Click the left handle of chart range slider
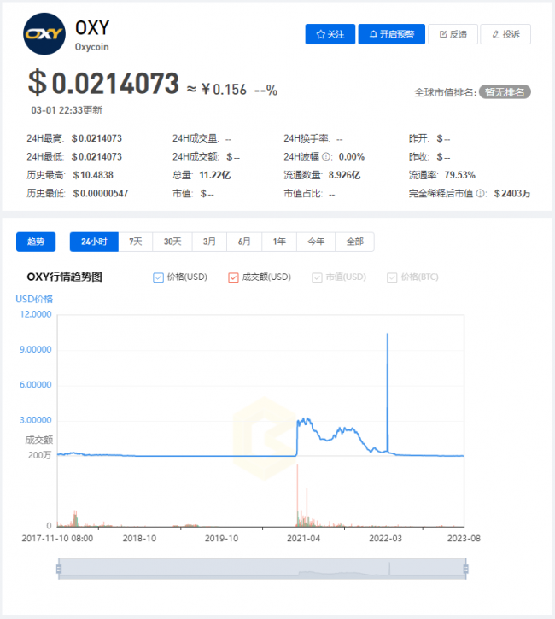Screen dimensions: 555x619 tap(59, 569)
